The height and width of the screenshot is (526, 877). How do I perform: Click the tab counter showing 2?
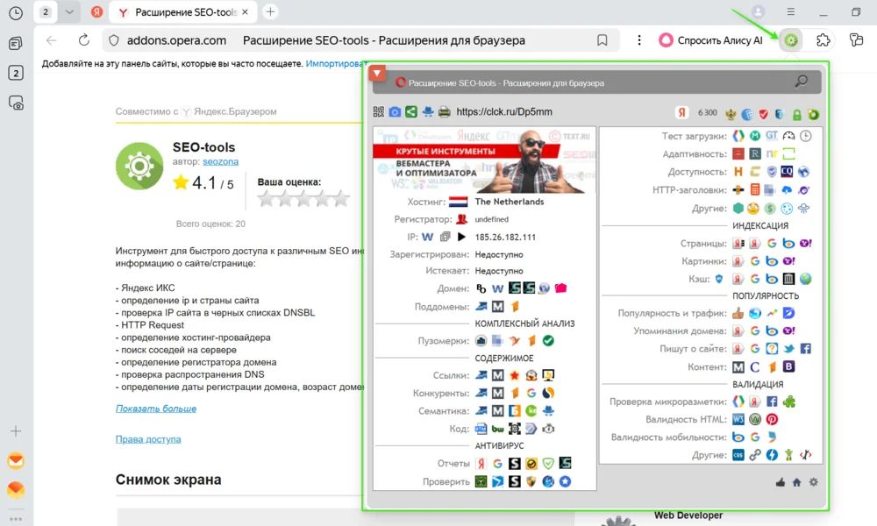click(x=46, y=11)
